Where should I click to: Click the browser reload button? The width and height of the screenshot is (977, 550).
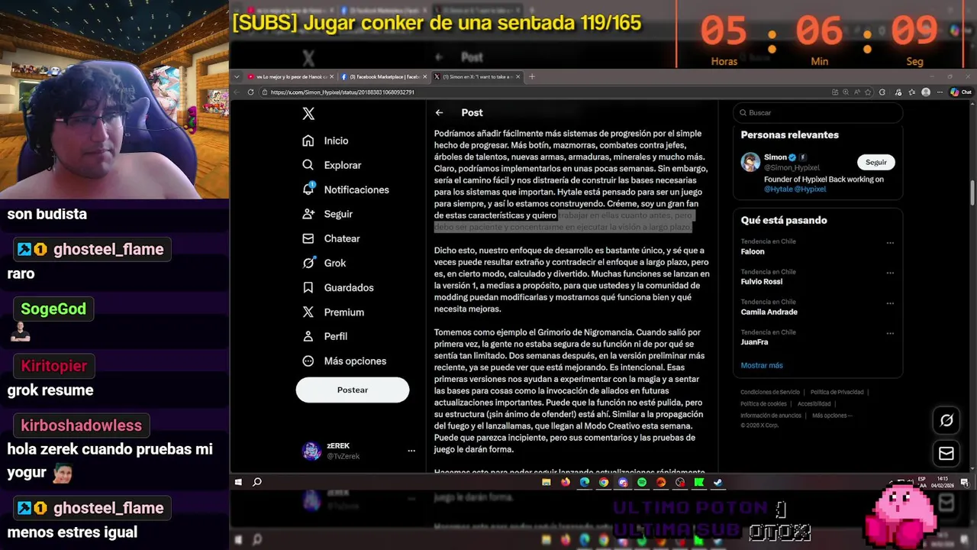click(250, 92)
